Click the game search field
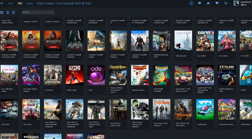 pyautogui.click(x=38, y=12)
